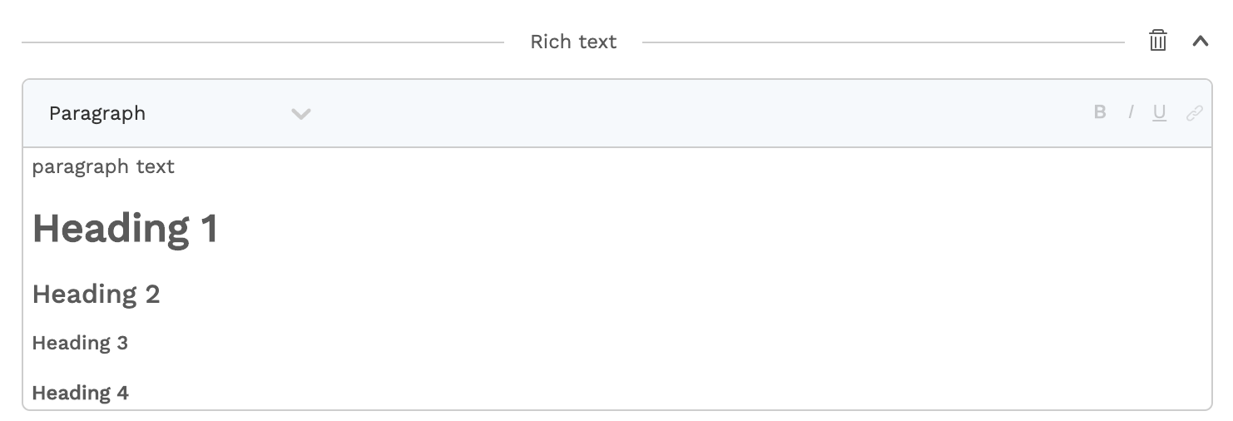
Task: Collapse the Rich text section with the caret
Action: (1200, 41)
